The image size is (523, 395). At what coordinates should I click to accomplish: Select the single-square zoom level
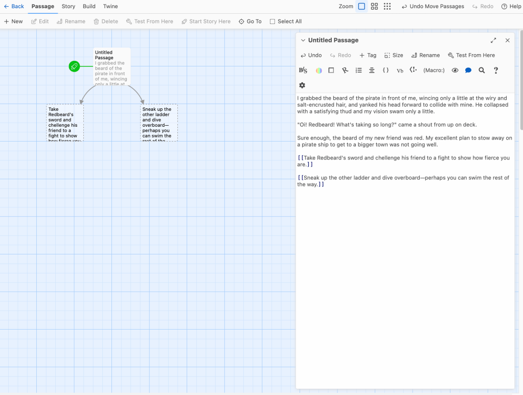click(361, 7)
